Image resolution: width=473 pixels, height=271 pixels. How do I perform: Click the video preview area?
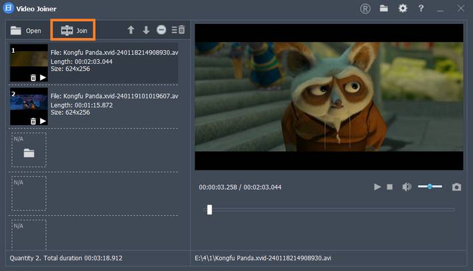(x=329, y=97)
